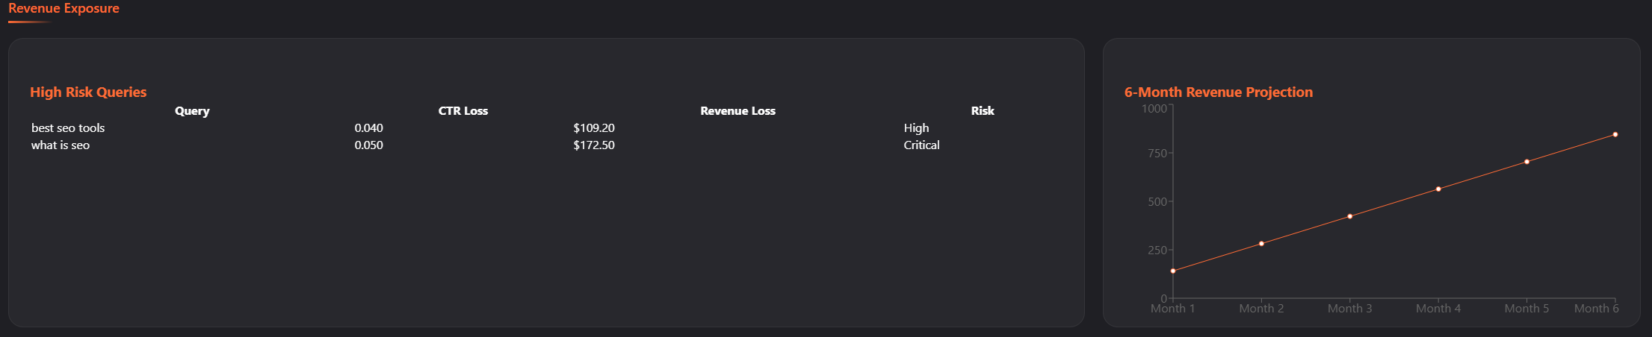Click the High risk label
Image resolution: width=1652 pixels, height=337 pixels.
point(916,128)
